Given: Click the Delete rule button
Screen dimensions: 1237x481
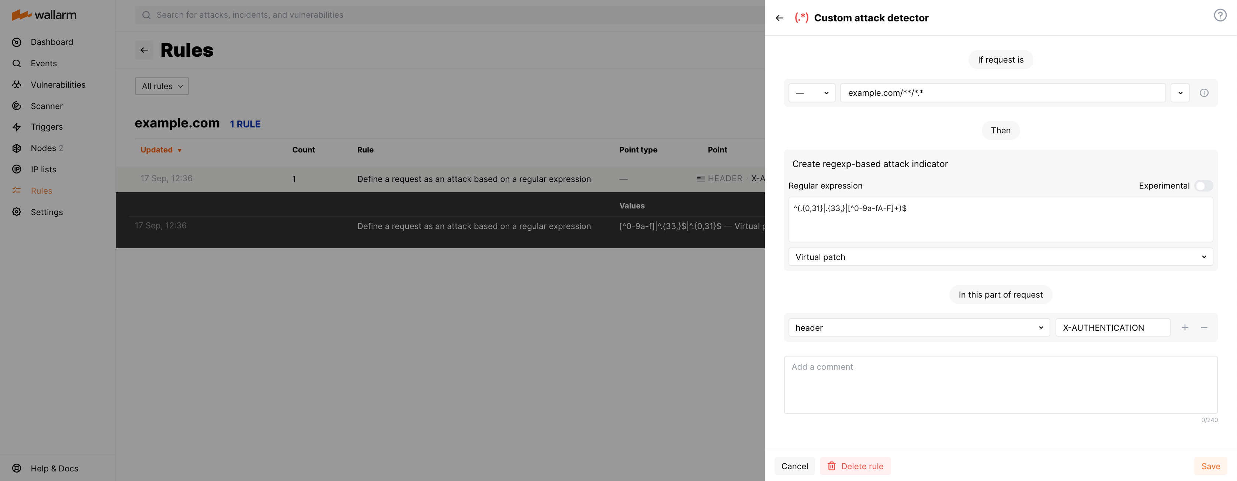Looking at the screenshot, I should tap(855, 466).
